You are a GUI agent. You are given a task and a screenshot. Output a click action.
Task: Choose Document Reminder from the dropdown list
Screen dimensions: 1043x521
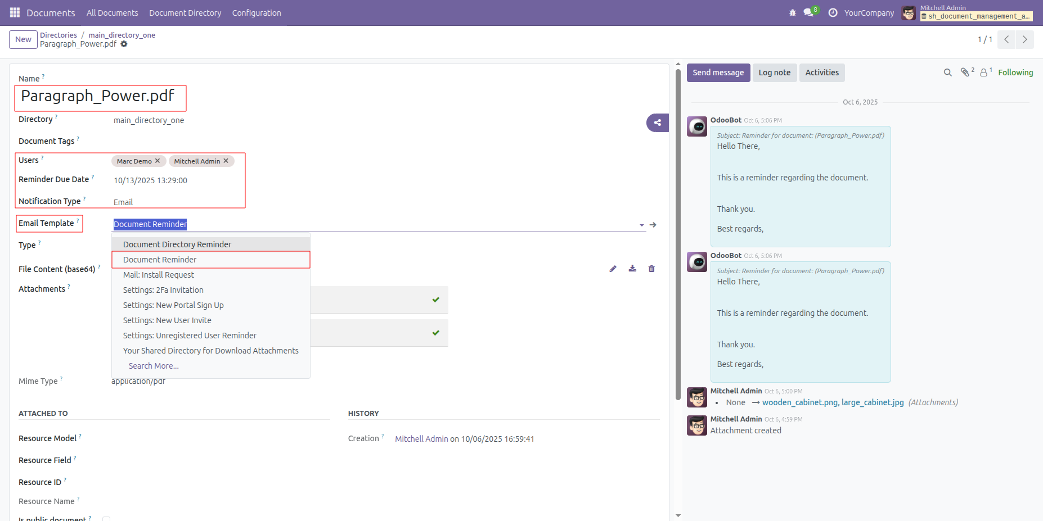(211, 260)
